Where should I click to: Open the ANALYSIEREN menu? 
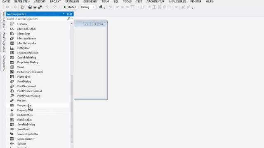[177, 2]
